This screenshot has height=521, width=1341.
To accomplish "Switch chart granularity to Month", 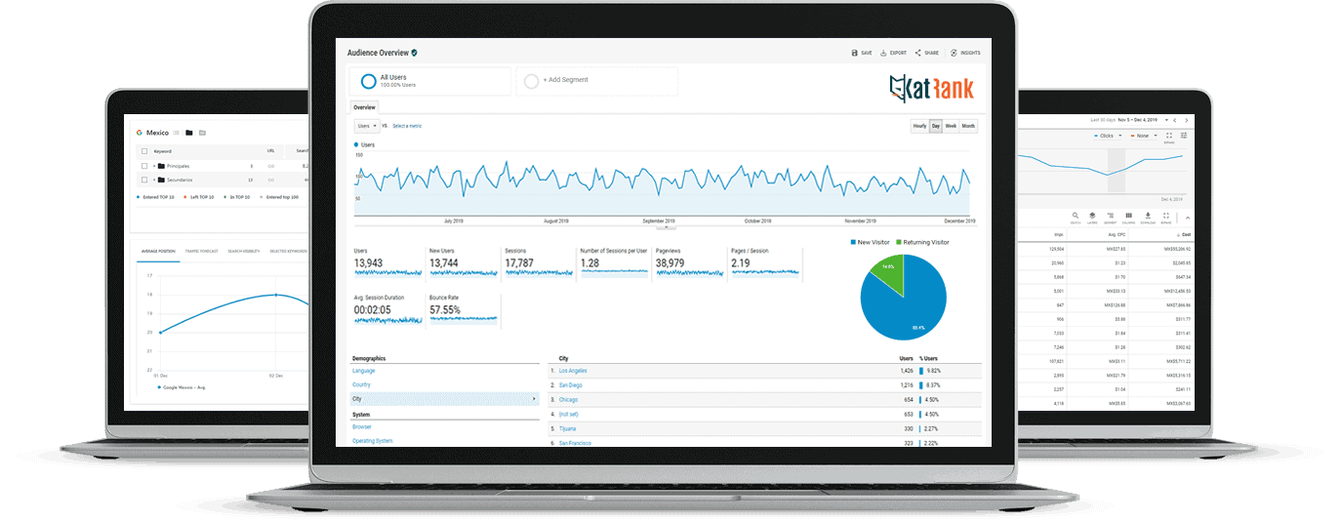I will (x=968, y=126).
